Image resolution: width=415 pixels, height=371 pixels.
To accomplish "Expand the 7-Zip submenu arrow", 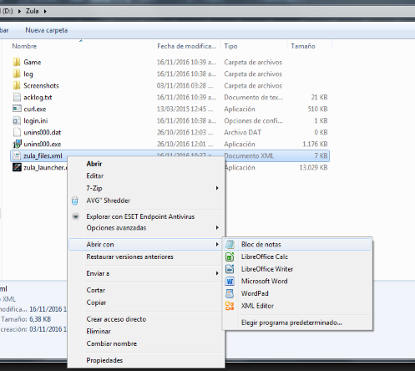I will tap(217, 188).
